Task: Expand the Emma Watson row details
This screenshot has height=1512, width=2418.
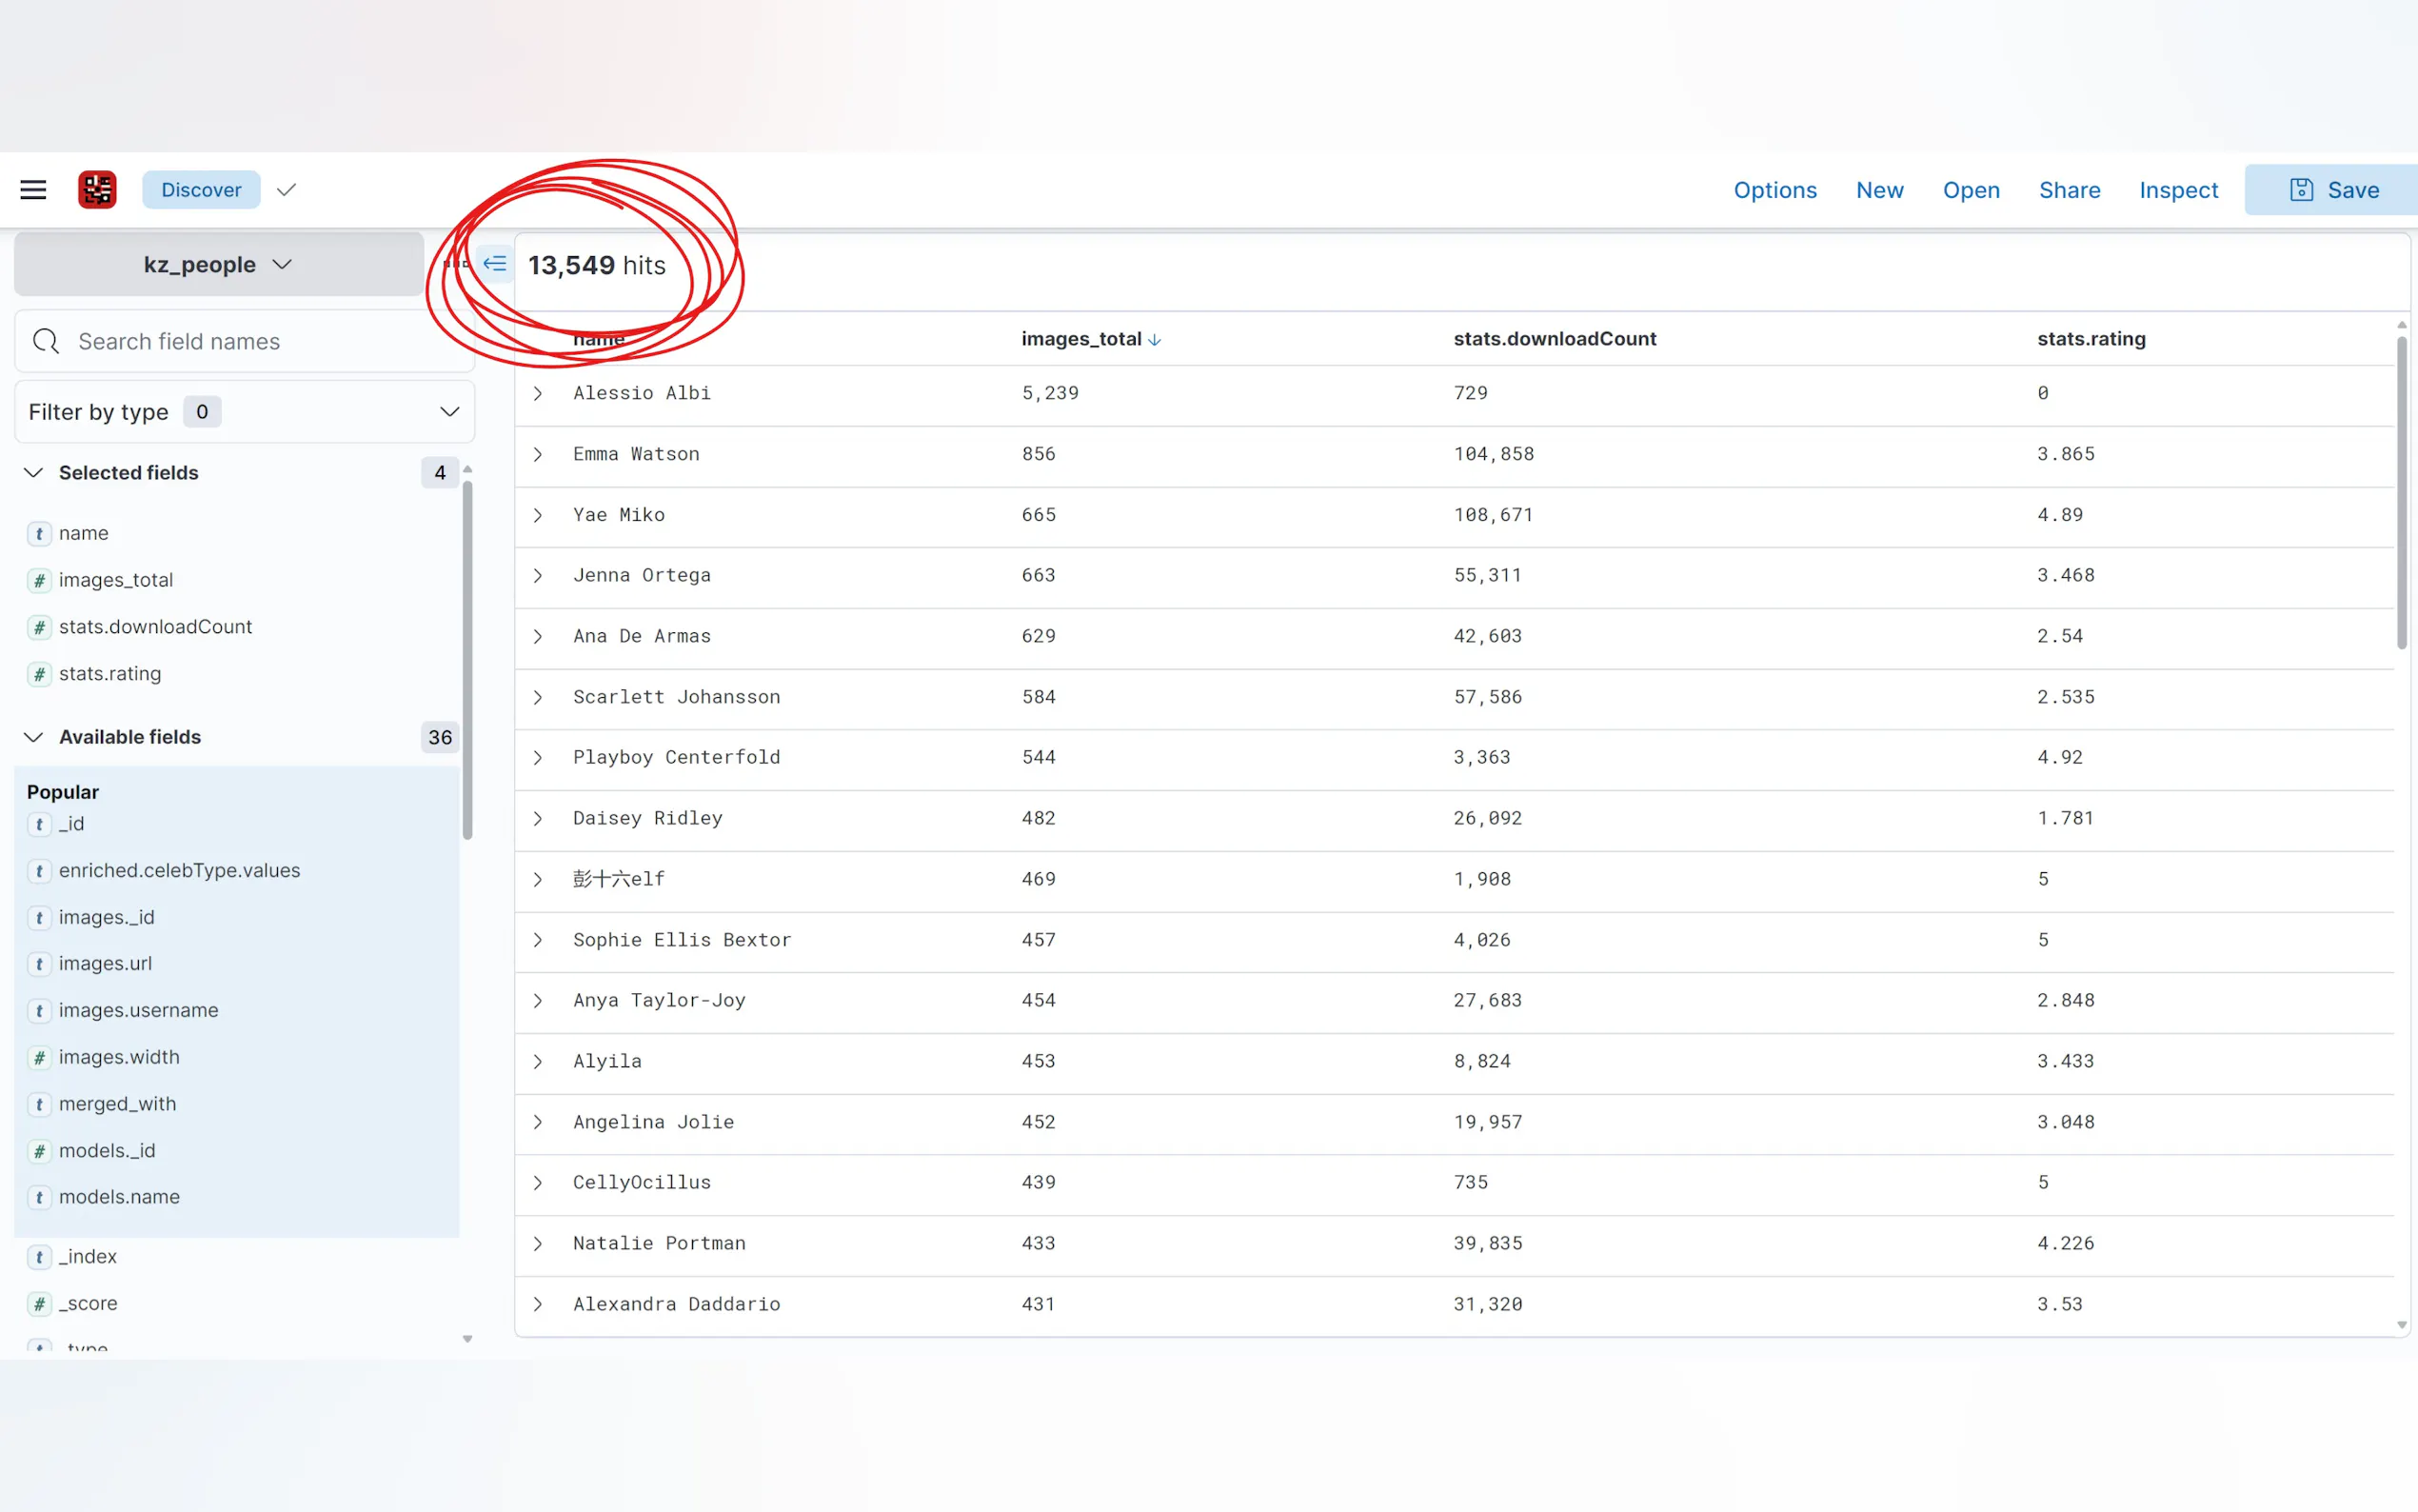Action: point(538,454)
